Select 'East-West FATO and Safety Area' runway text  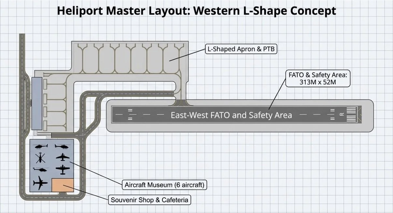[231, 115]
